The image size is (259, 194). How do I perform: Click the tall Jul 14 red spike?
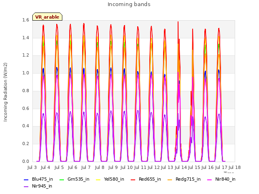click(178, 33)
